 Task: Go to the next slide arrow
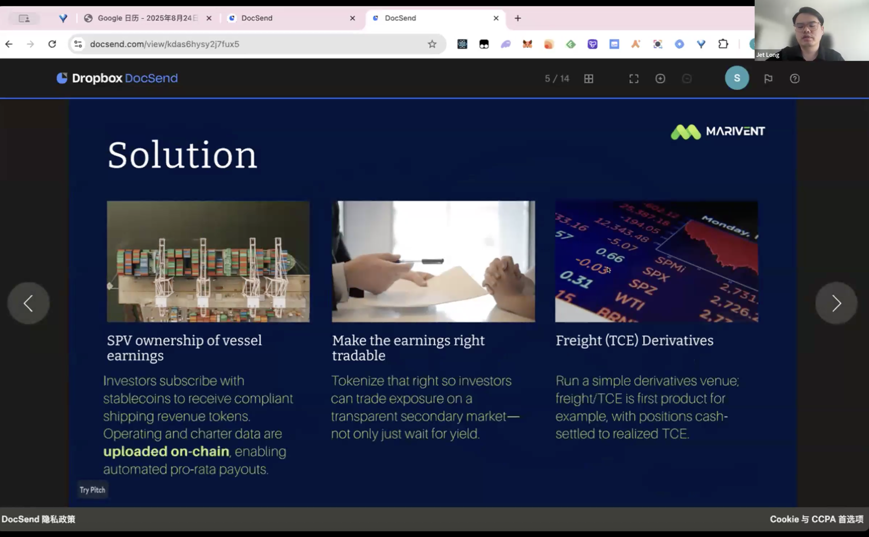coord(836,303)
